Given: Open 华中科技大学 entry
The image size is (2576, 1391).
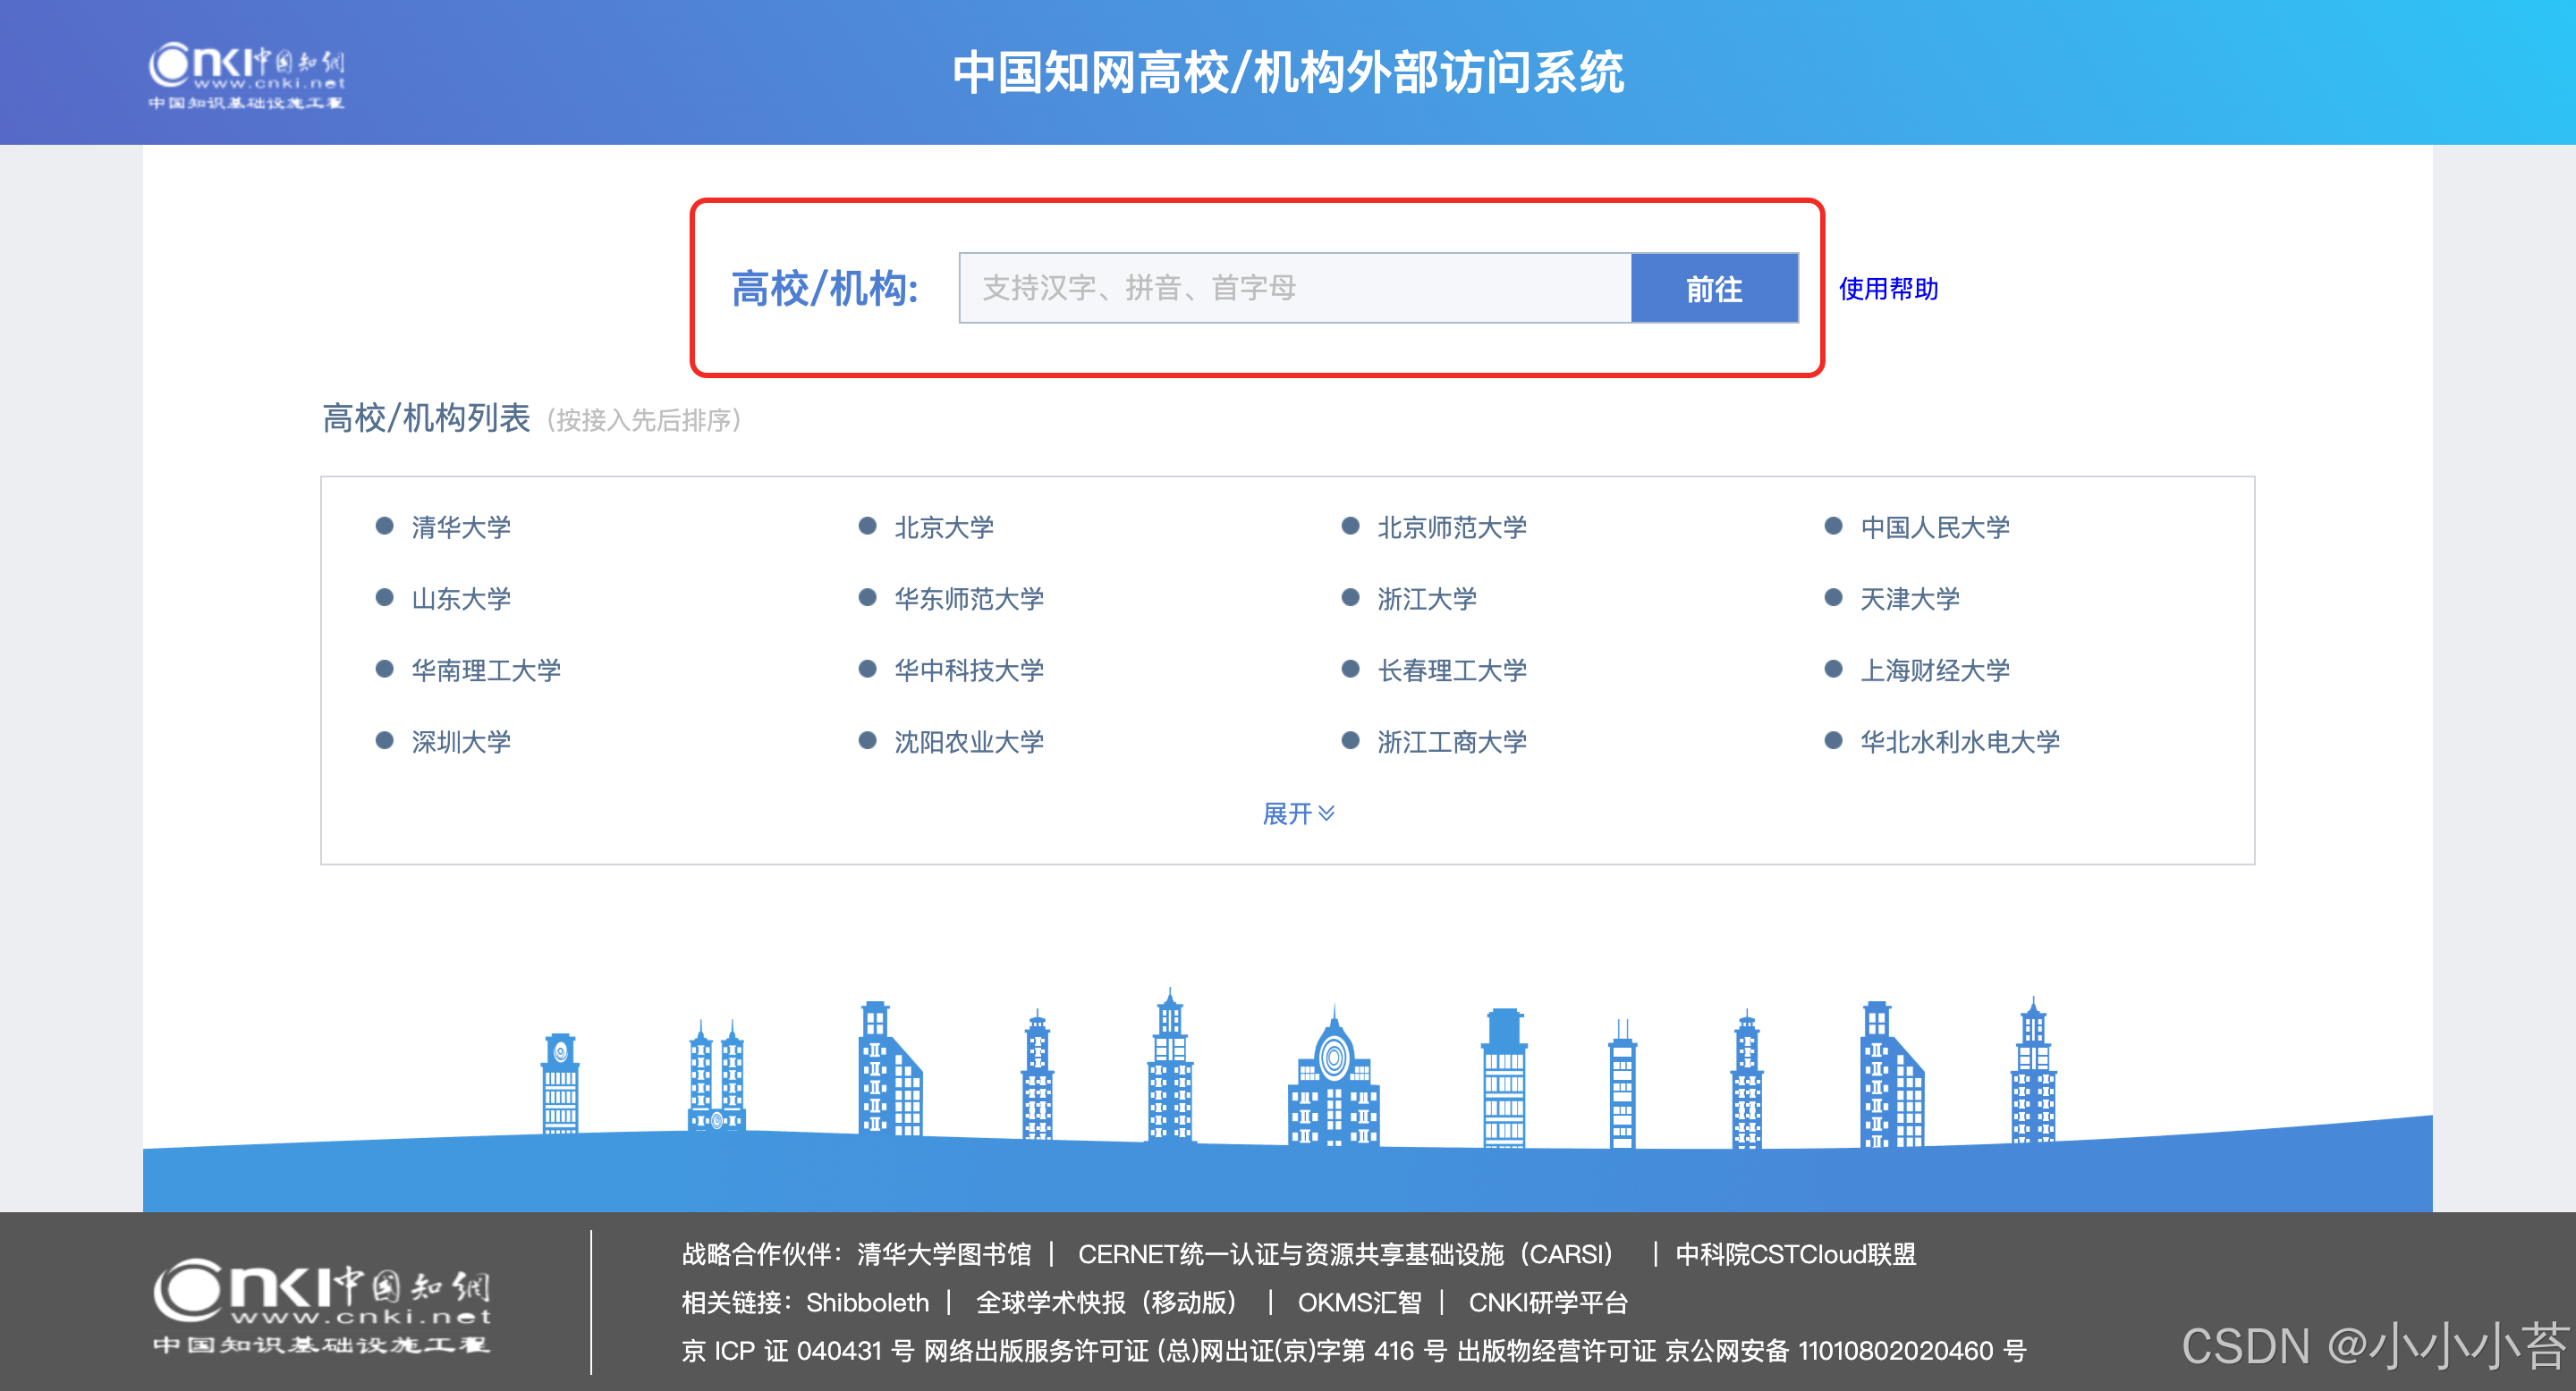Looking at the screenshot, I should [968, 670].
